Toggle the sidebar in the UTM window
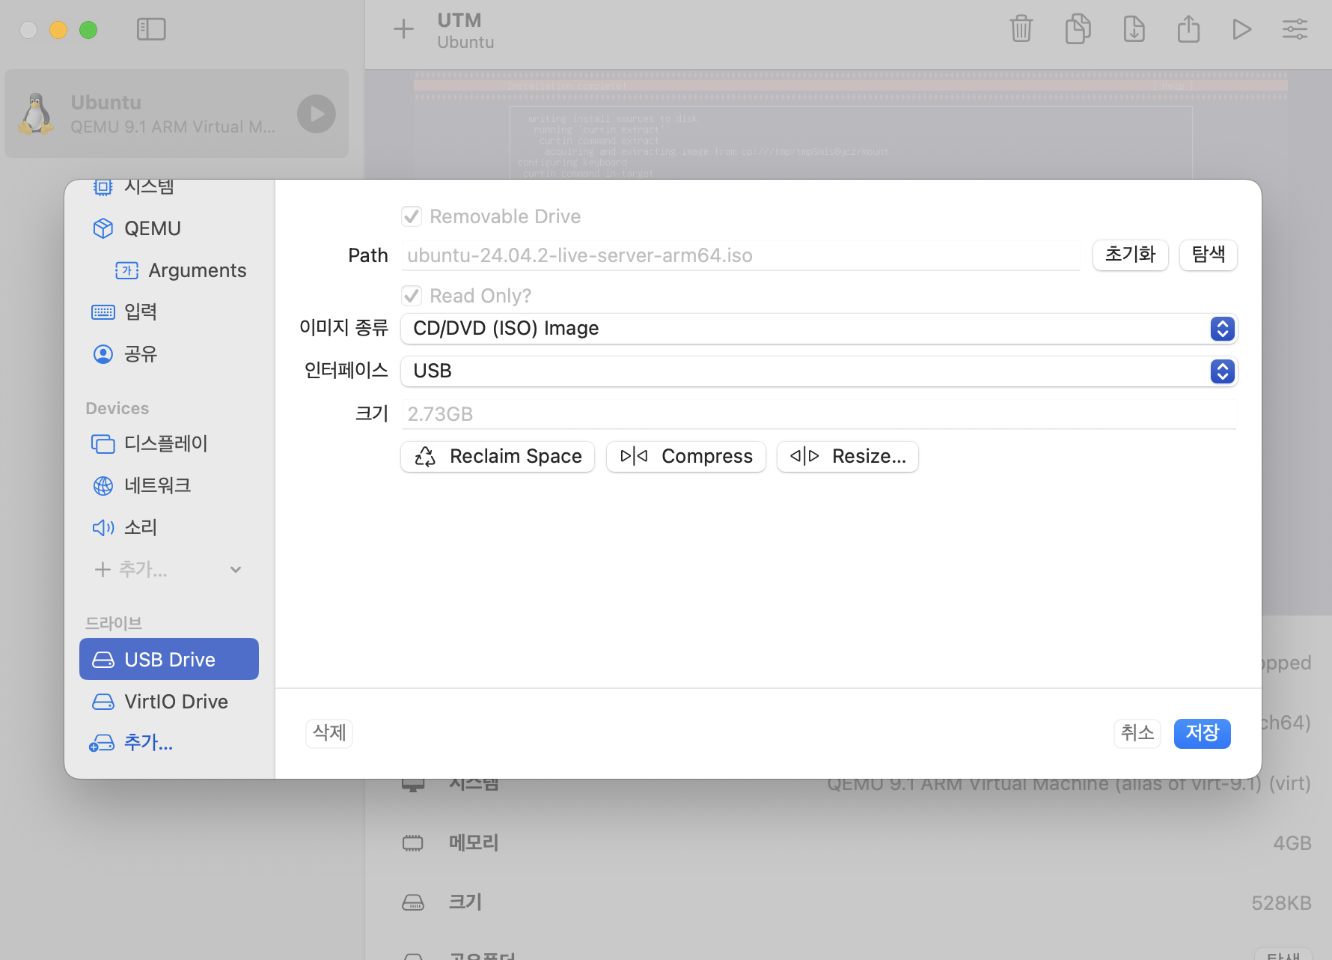 click(151, 29)
